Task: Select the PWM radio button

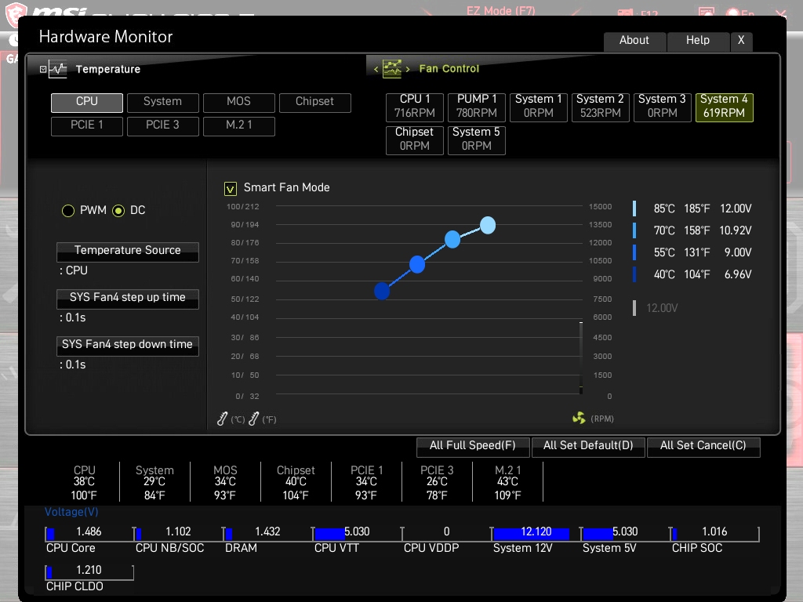Action: click(68, 210)
